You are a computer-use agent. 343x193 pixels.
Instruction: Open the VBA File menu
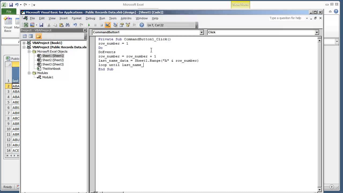32,18
